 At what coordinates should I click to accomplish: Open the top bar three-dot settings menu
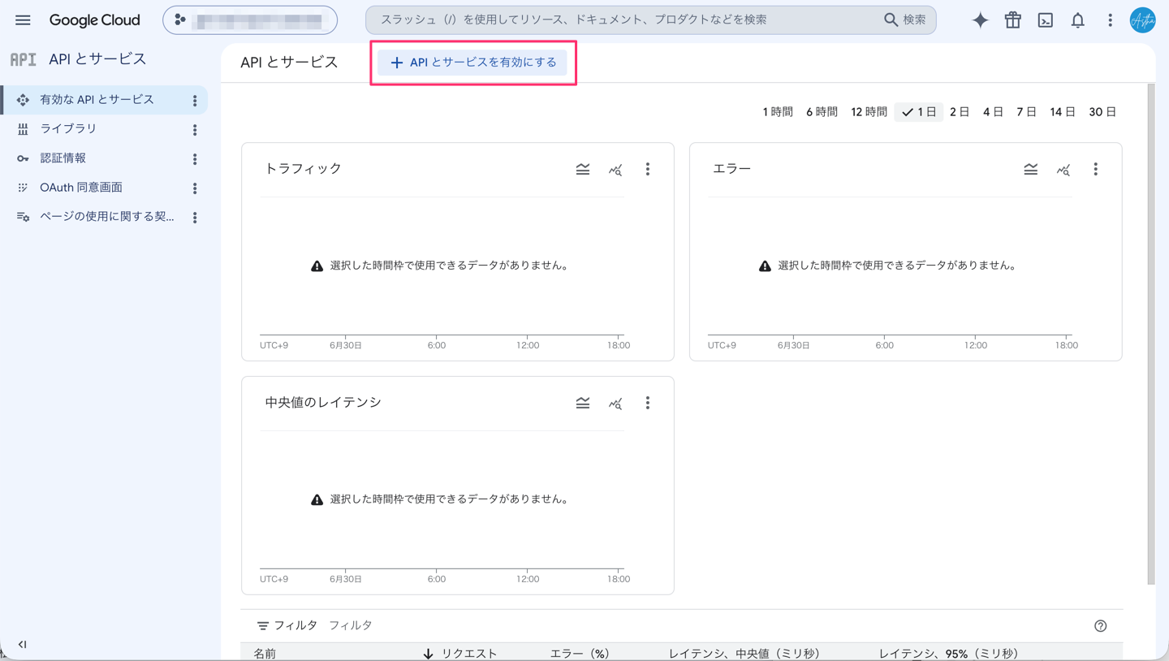point(1111,20)
